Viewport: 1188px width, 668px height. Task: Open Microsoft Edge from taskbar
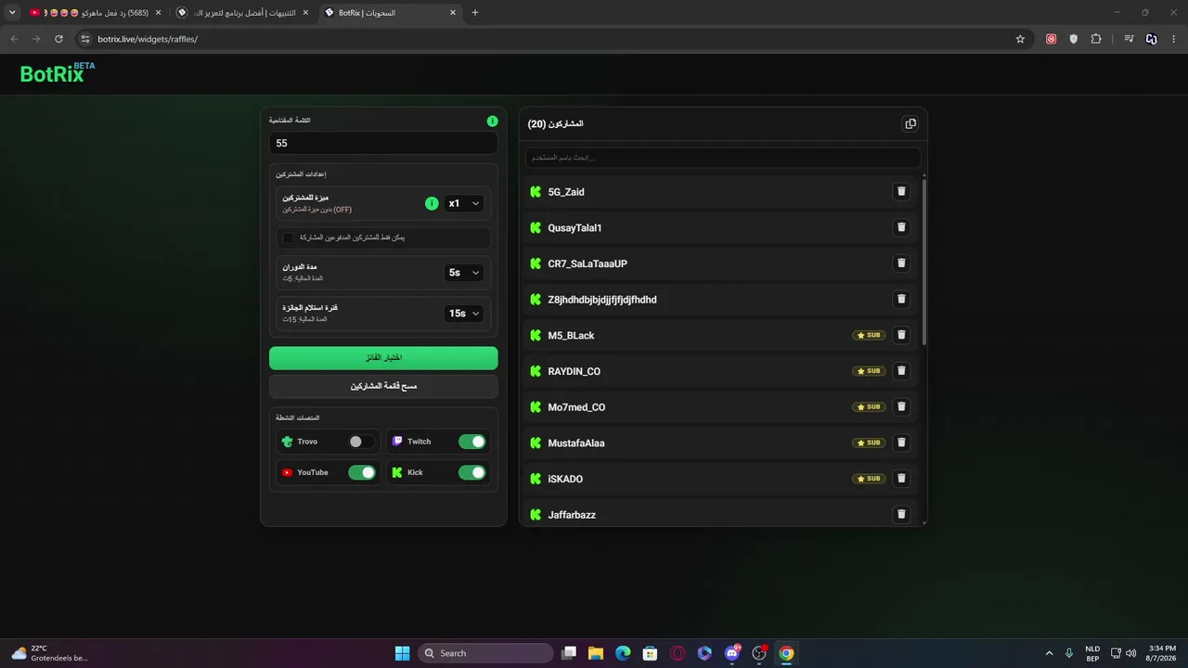(623, 653)
